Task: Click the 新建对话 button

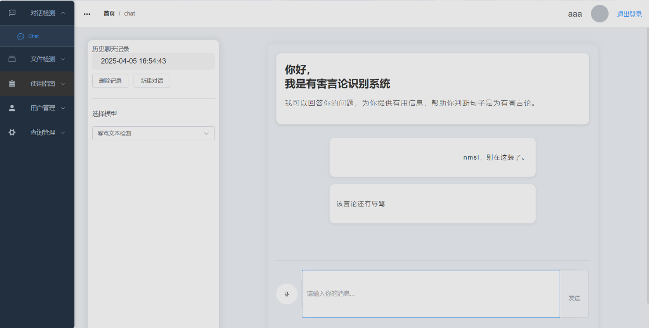Action: point(152,81)
